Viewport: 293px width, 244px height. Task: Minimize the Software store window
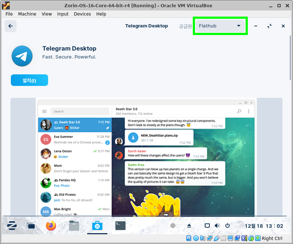(x=256, y=26)
